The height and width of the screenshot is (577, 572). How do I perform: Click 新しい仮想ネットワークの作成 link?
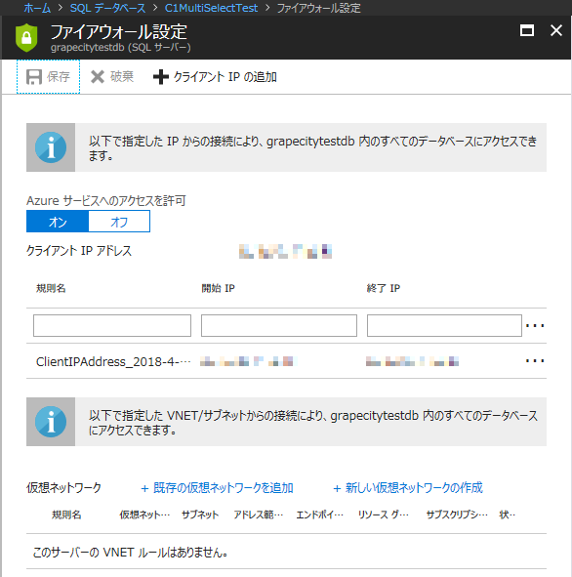(408, 488)
